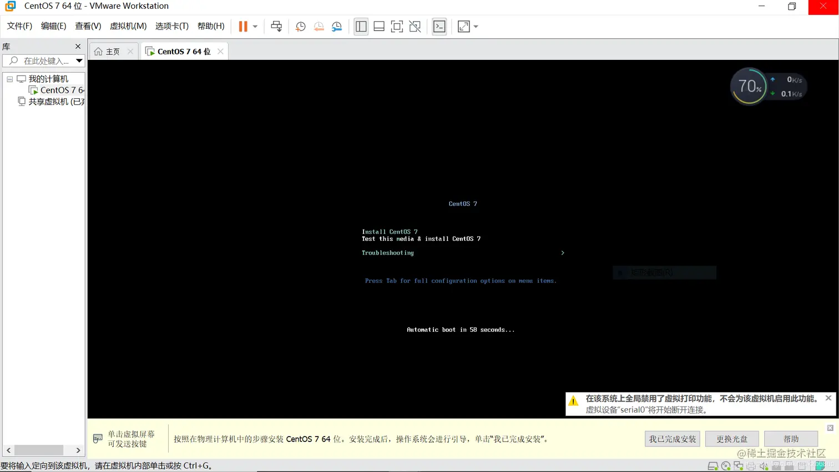839x472 pixels.
Task: Open the 帮助(H) menu
Action: click(211, 26)
